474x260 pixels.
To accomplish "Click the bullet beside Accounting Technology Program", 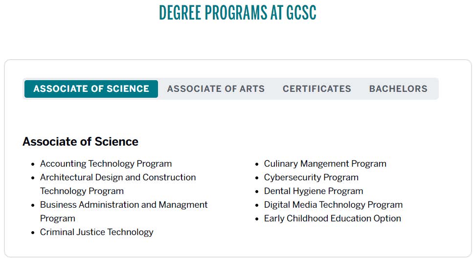I will pos(33,164).
